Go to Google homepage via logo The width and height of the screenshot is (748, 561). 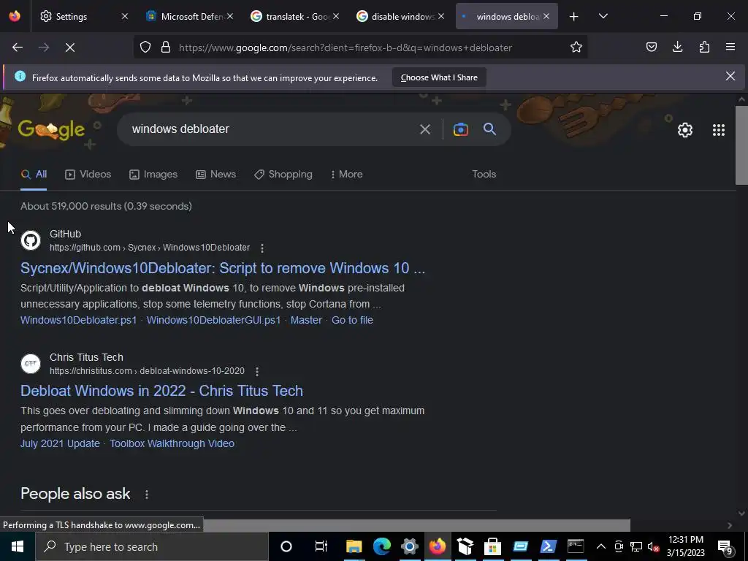pyautogui.click(x=51, y=129)
